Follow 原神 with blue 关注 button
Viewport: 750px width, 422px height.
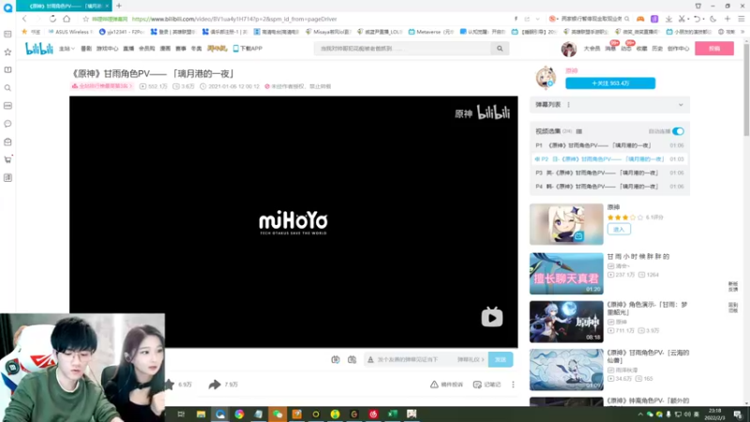pyautogui.click(x=610, y=83)
